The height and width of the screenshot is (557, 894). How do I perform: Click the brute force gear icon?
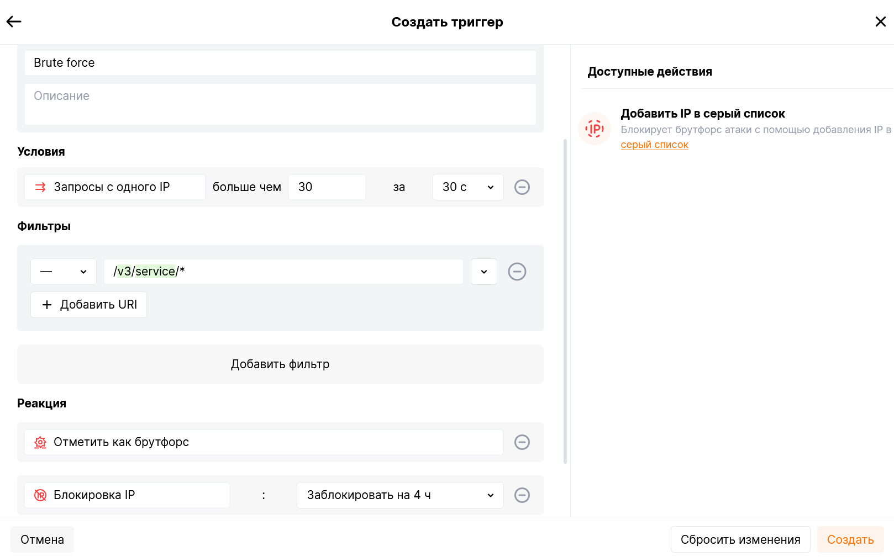click(x=40, y=442)
